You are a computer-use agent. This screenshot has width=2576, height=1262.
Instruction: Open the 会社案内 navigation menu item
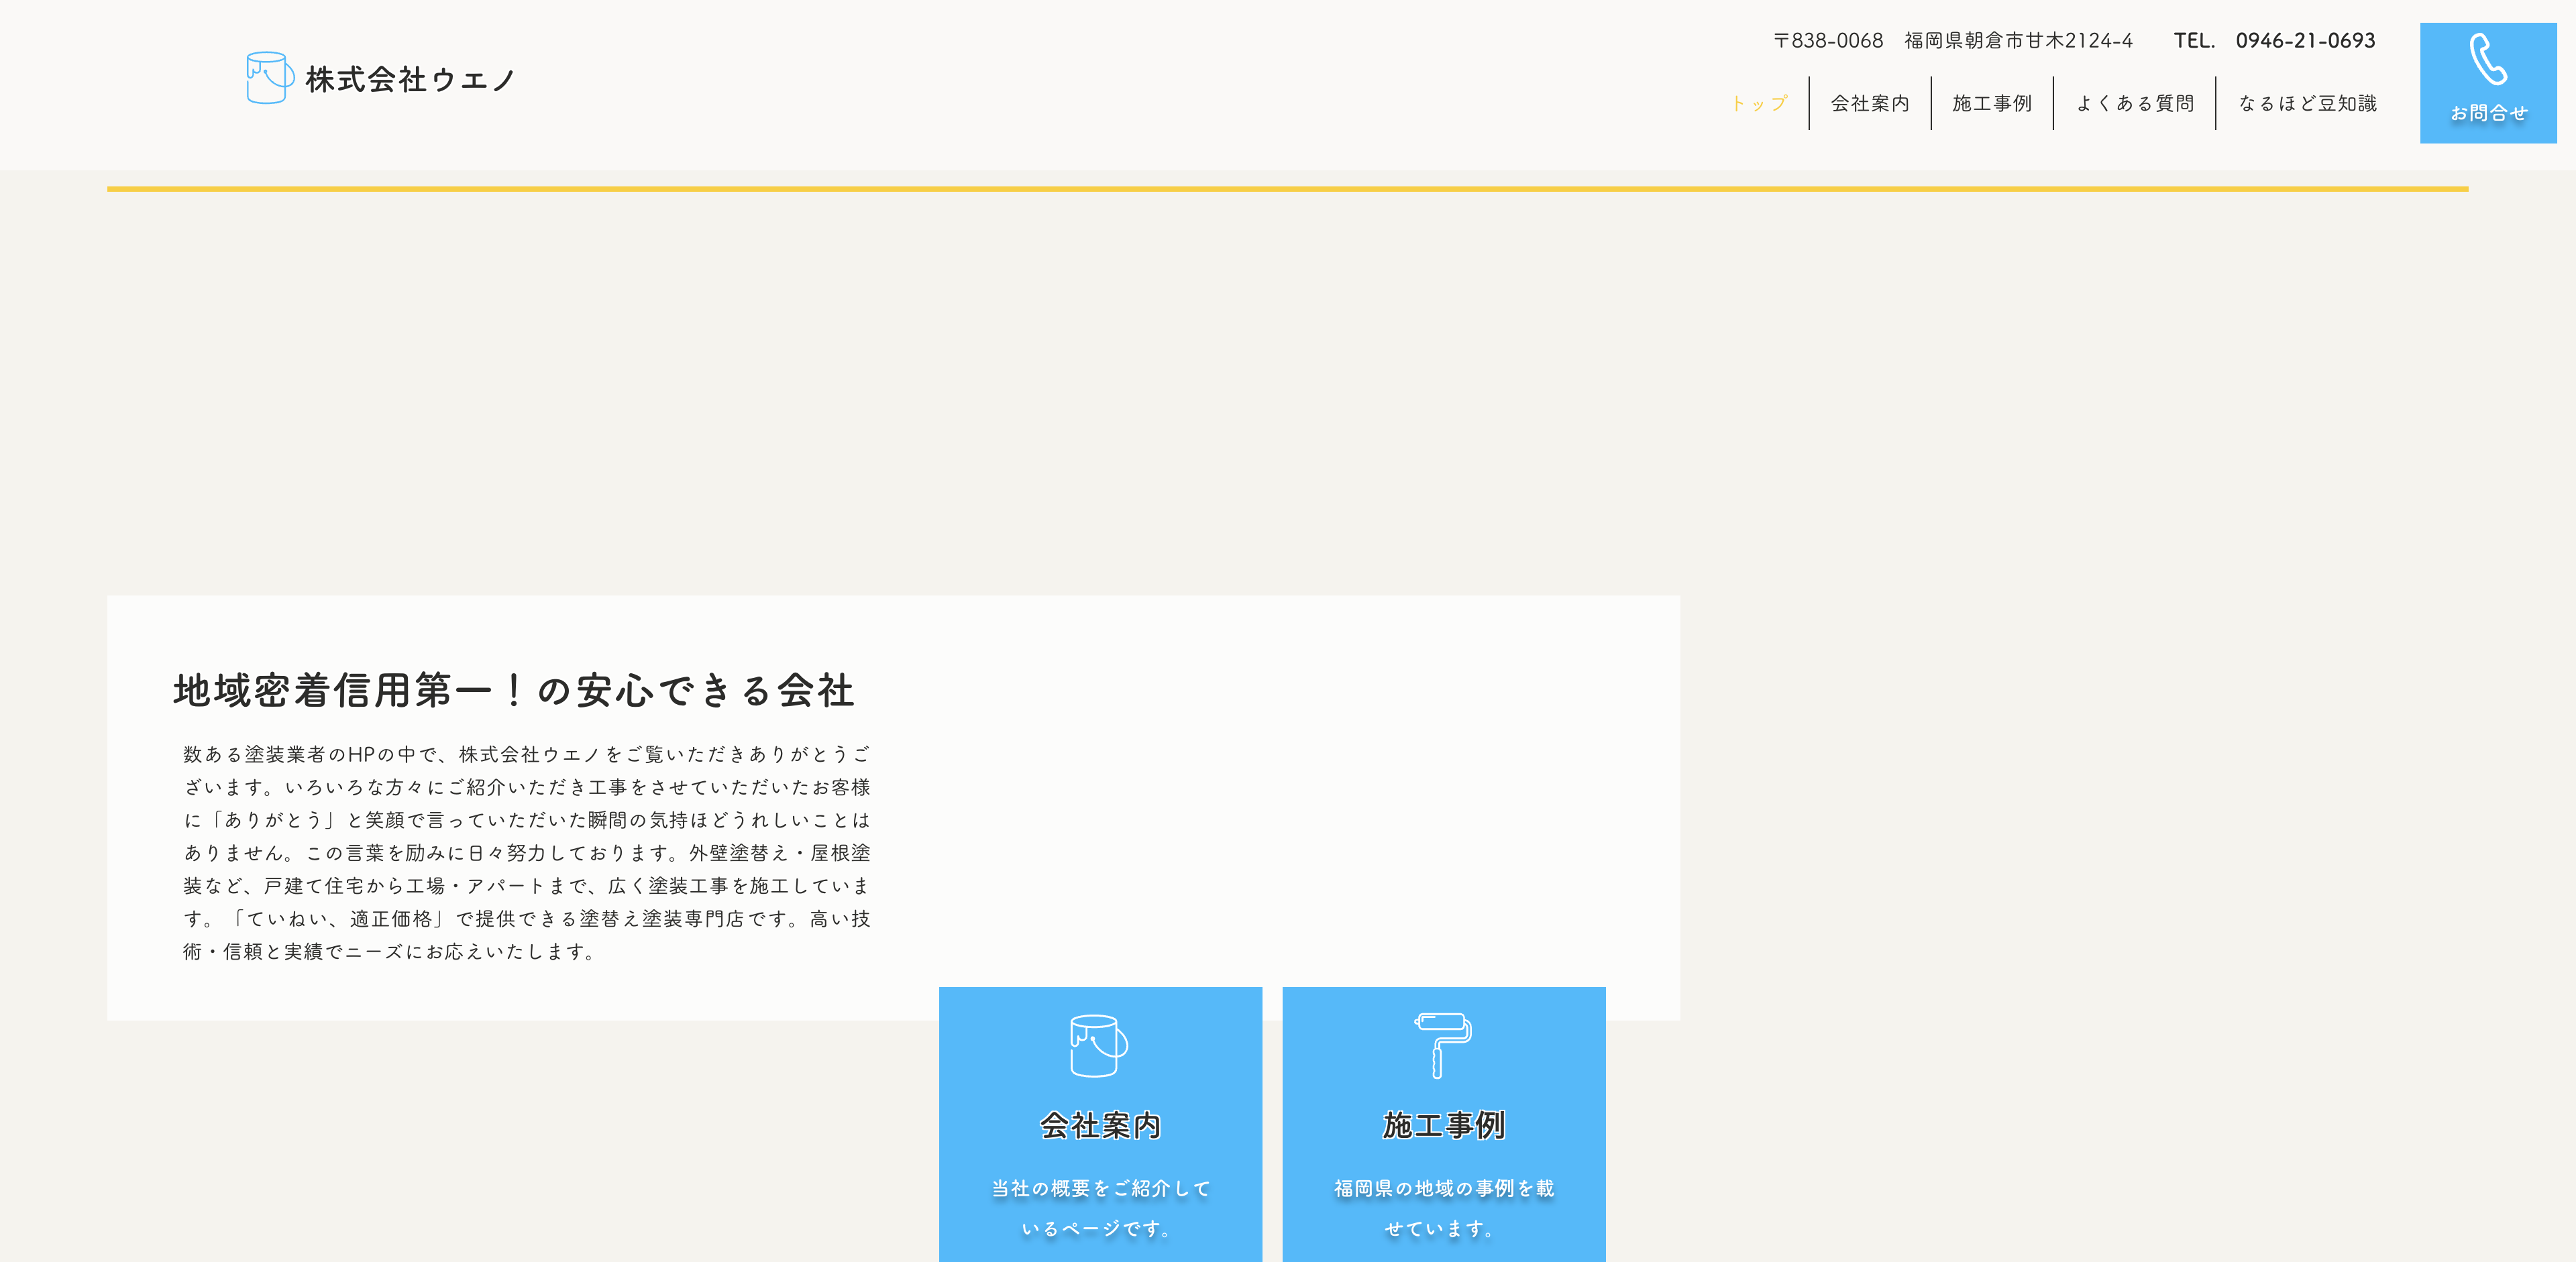click(1870, 103)
